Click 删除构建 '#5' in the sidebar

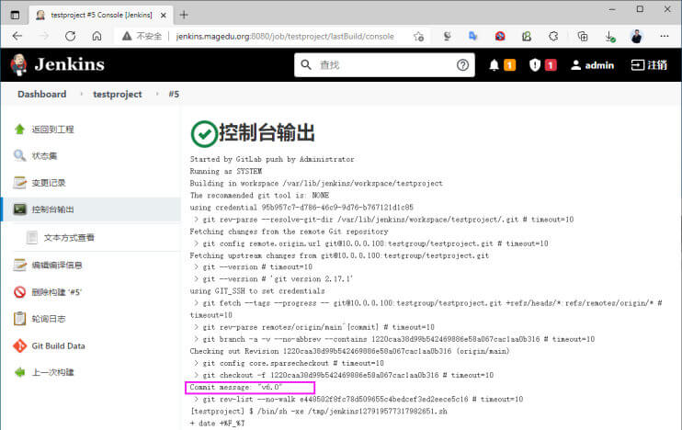(x=57, y=292)
